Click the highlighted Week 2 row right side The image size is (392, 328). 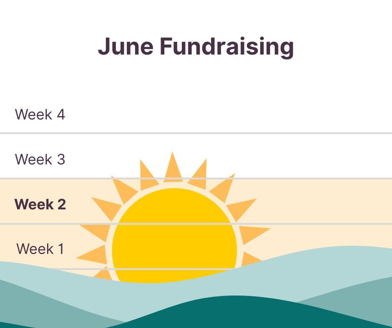(325, 201)
